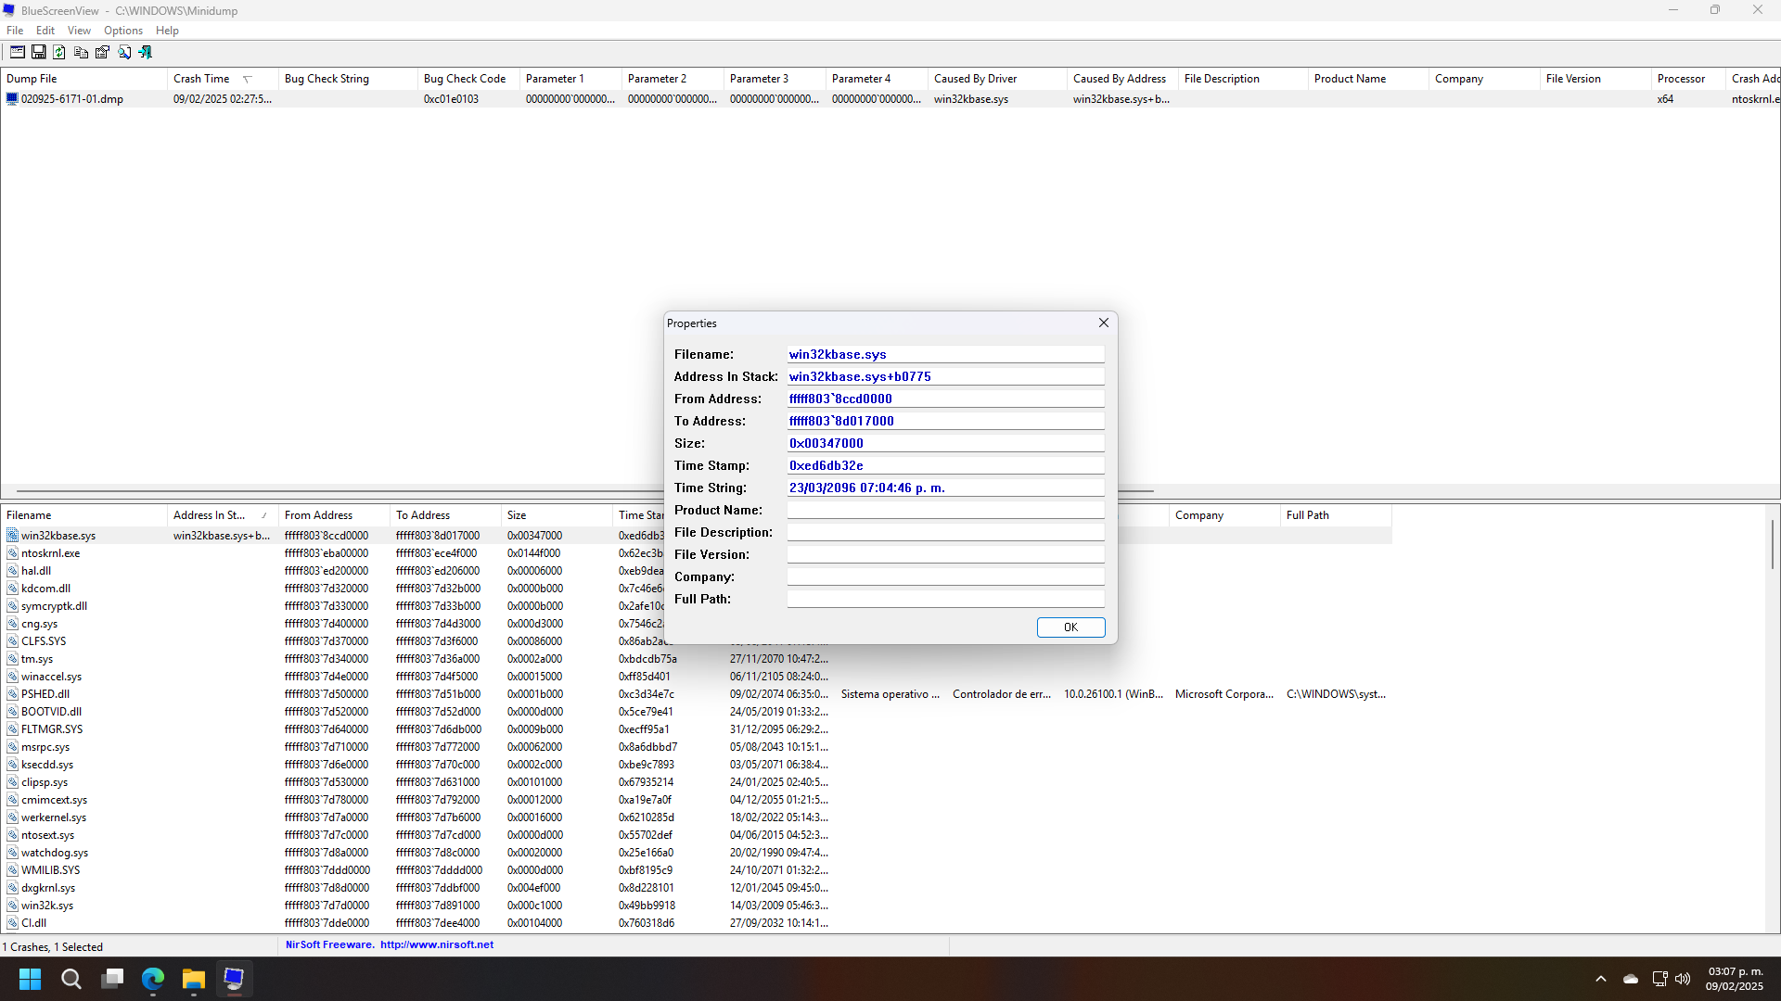Screen dimensions: 1781x1001
Task: Open the taskbar clock and date
Action: 1735,979
